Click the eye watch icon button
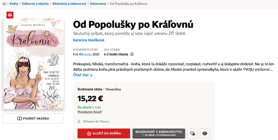The height and width of the screenshot is (140, 278). (205, 133)
